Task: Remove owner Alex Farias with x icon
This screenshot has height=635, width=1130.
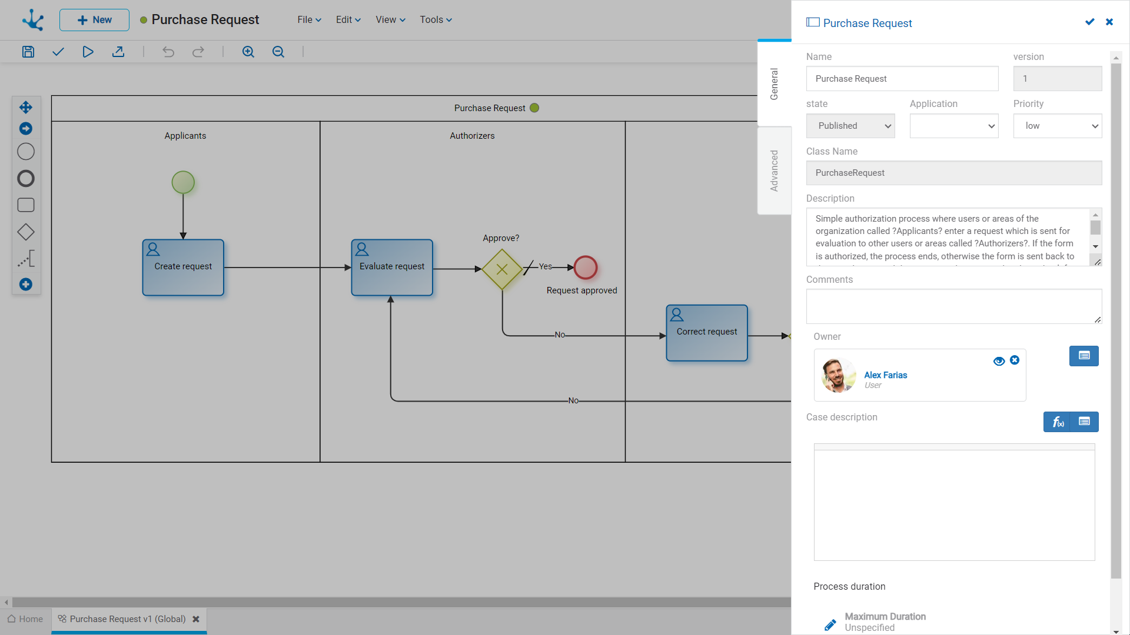Action: pyautogui.click(x=1015, y=360)
